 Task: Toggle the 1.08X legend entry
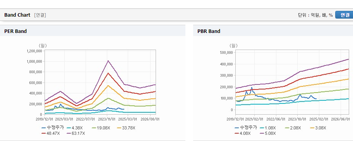pos(268,128)
